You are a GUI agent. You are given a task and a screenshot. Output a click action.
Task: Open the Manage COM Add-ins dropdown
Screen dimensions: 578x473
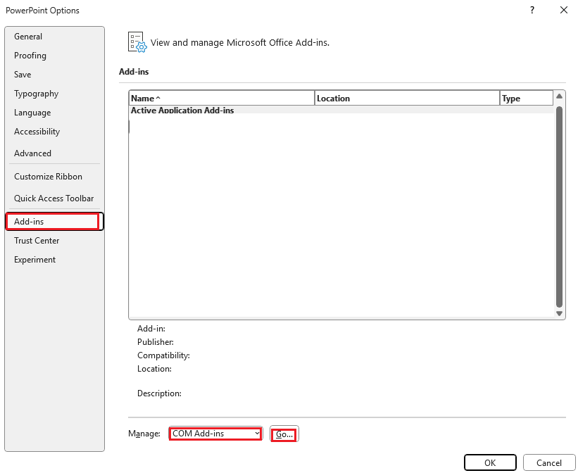coord(215,434)
